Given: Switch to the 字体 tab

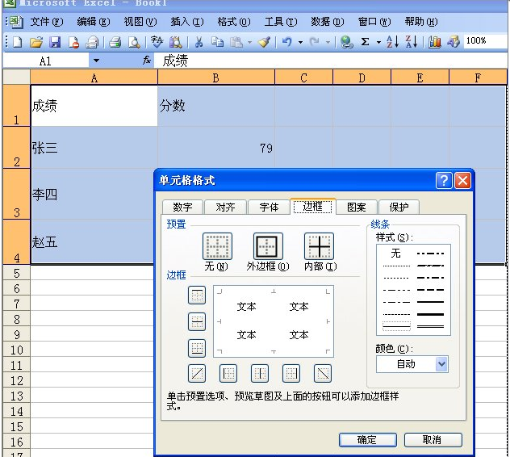Looking at the screenshot, I should tap(269, 207).
